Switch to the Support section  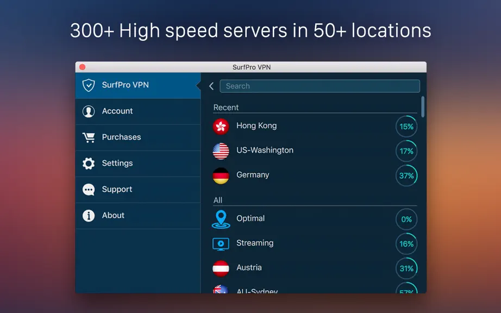pyautogui.click(x=138, y=190)
